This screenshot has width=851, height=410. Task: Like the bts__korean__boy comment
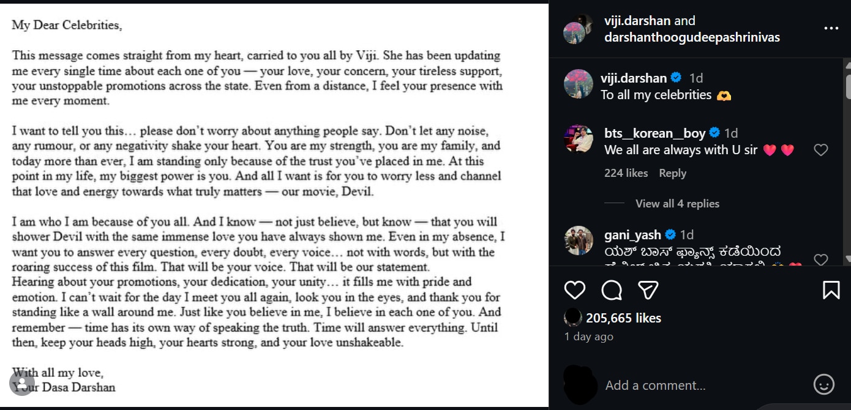(x=820, y=150)
